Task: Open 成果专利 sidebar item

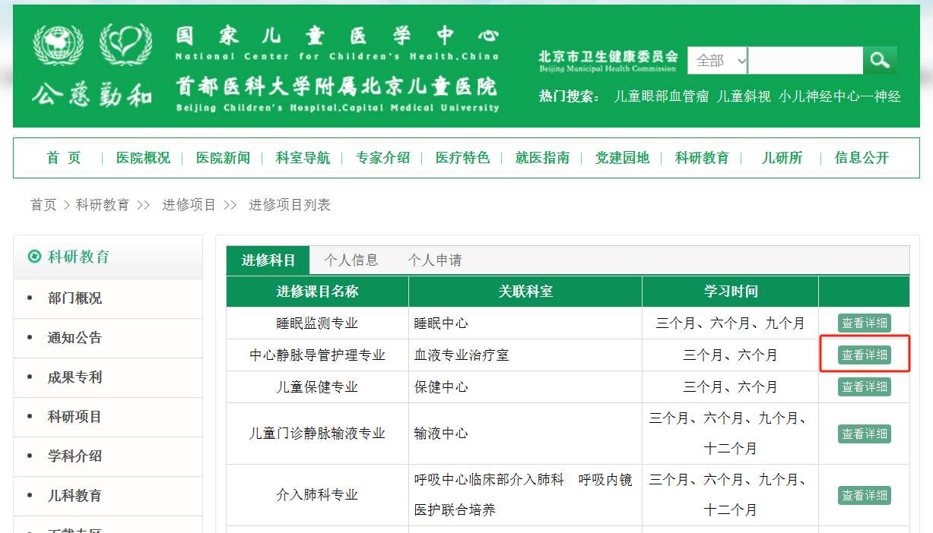Action: pyautogui.click(x=75, y=377)
